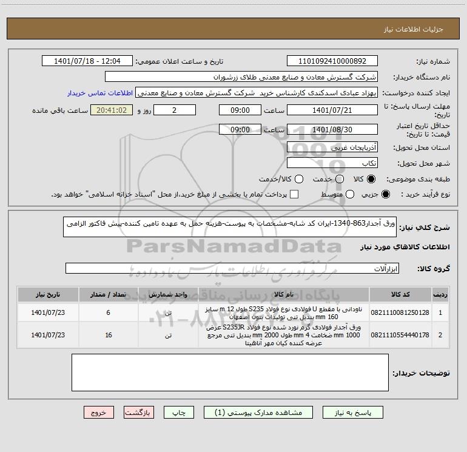Click the تاریخ نیاز column header
The image size is (467, 452).
(48, 294)
